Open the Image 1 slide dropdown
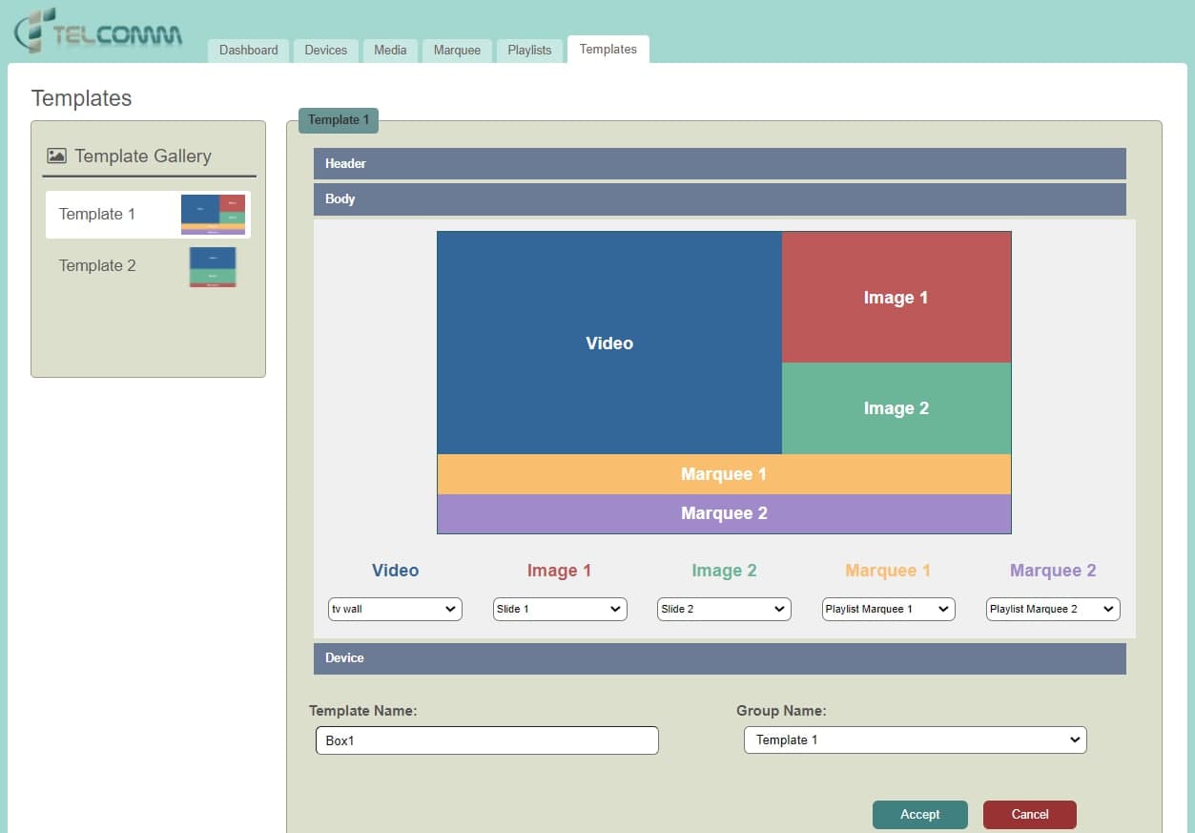 [560, 609]
